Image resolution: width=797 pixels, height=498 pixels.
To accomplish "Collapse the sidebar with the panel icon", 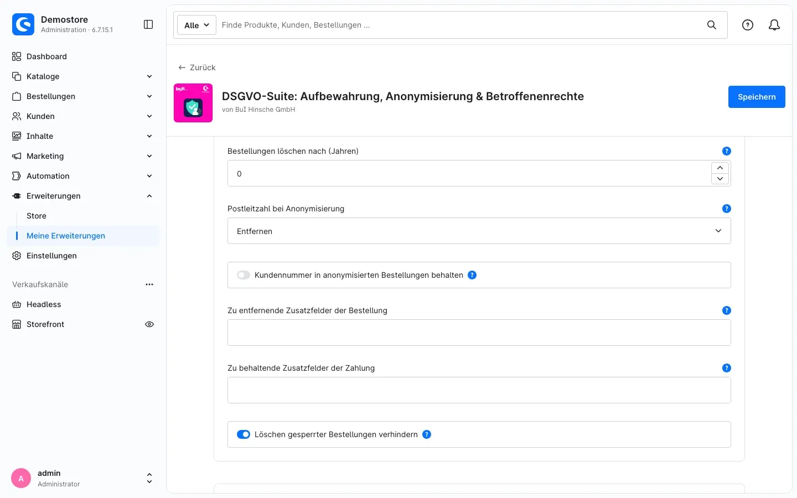I will tap(148, 24).
